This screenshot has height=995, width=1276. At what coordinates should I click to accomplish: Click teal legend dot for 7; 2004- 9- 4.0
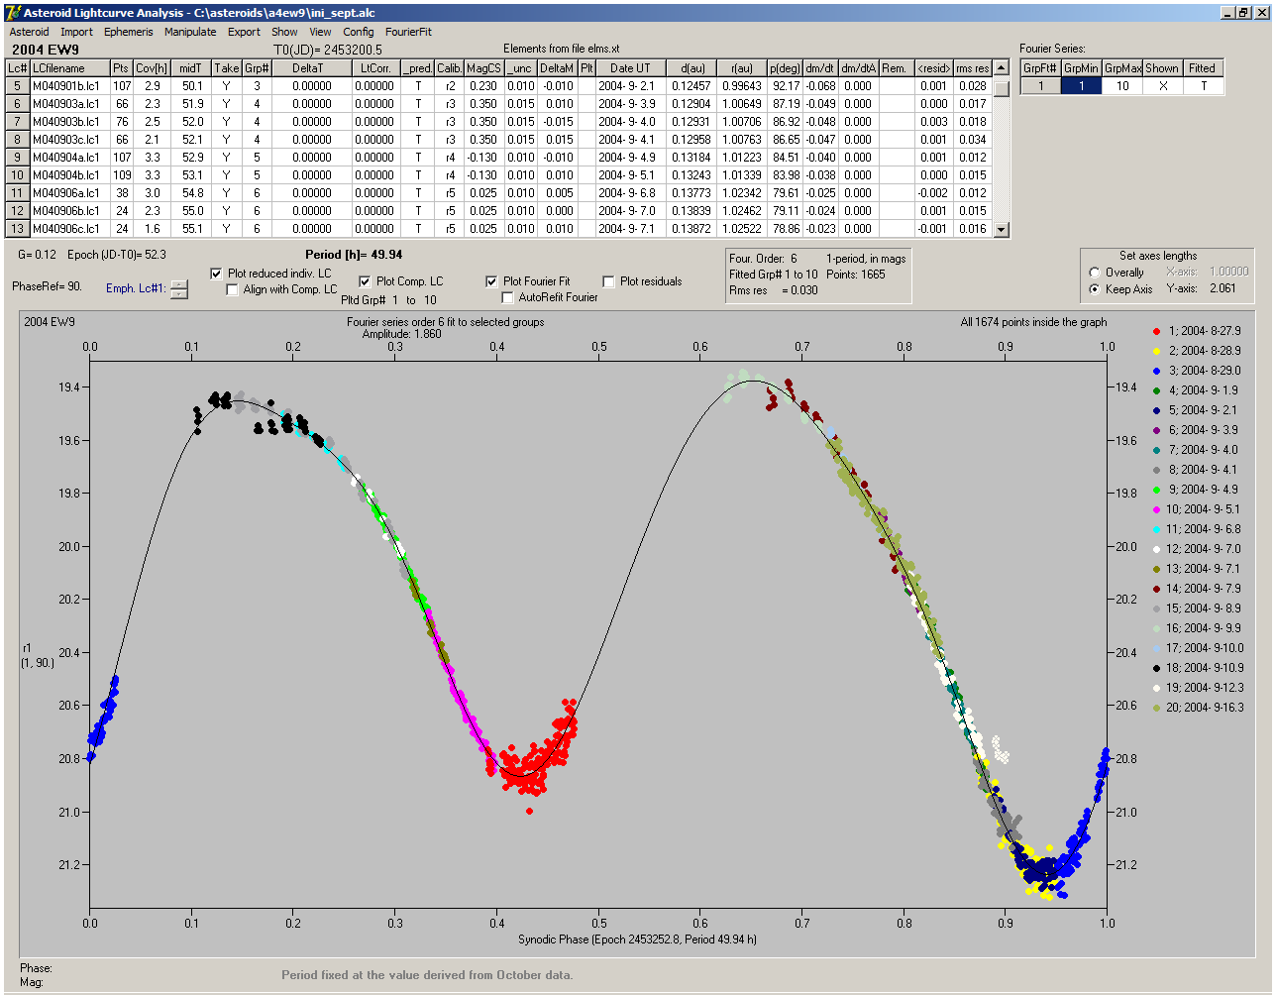click(1157, 450)
